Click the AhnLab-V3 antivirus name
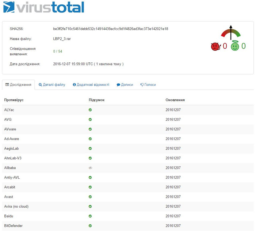 [x=13, y=158]
